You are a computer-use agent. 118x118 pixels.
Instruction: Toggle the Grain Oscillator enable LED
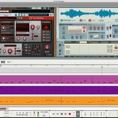(89, 32)
